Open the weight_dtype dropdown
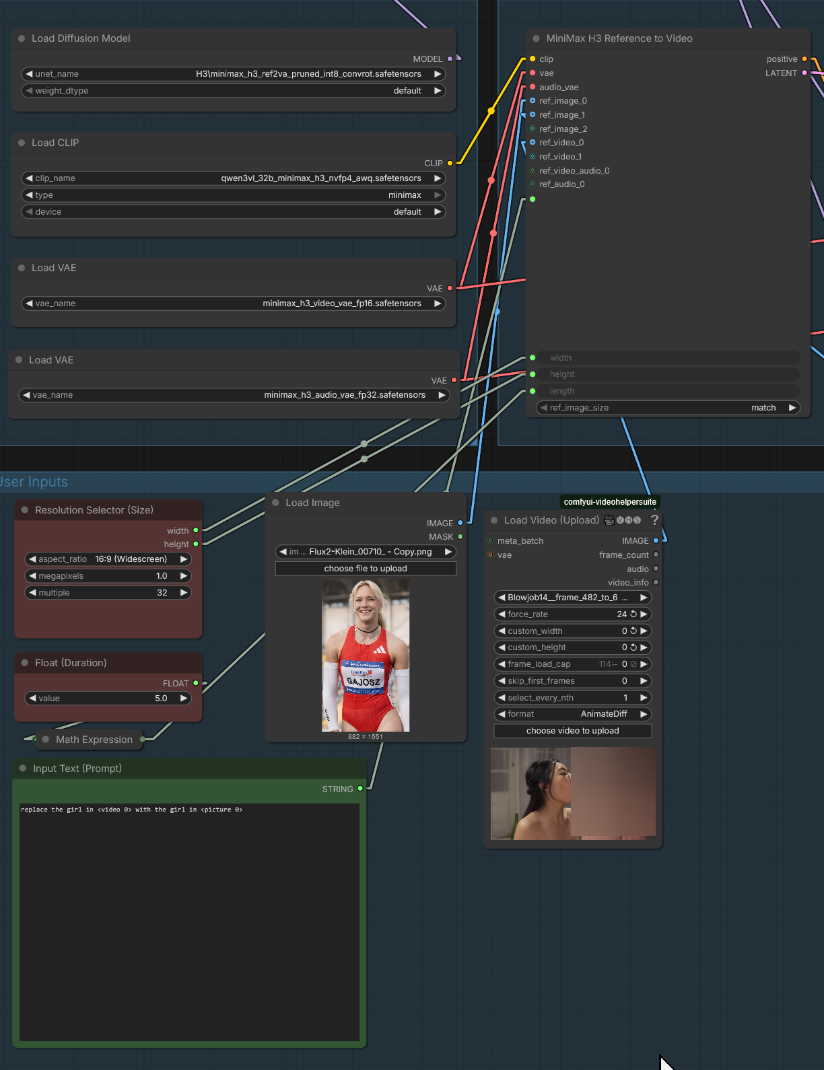Screen dimensions: 824x1070 234,91
